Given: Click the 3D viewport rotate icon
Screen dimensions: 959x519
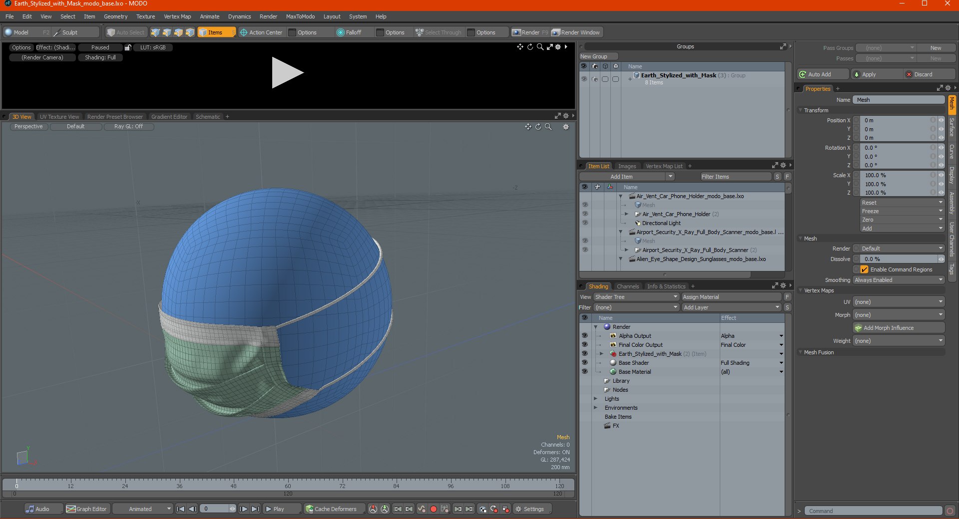Looking at the screenshot, I should point(538,127).
